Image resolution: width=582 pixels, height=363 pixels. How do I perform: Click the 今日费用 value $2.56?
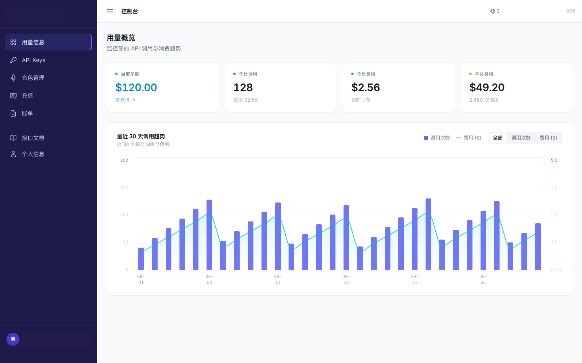tap(366, 88)
